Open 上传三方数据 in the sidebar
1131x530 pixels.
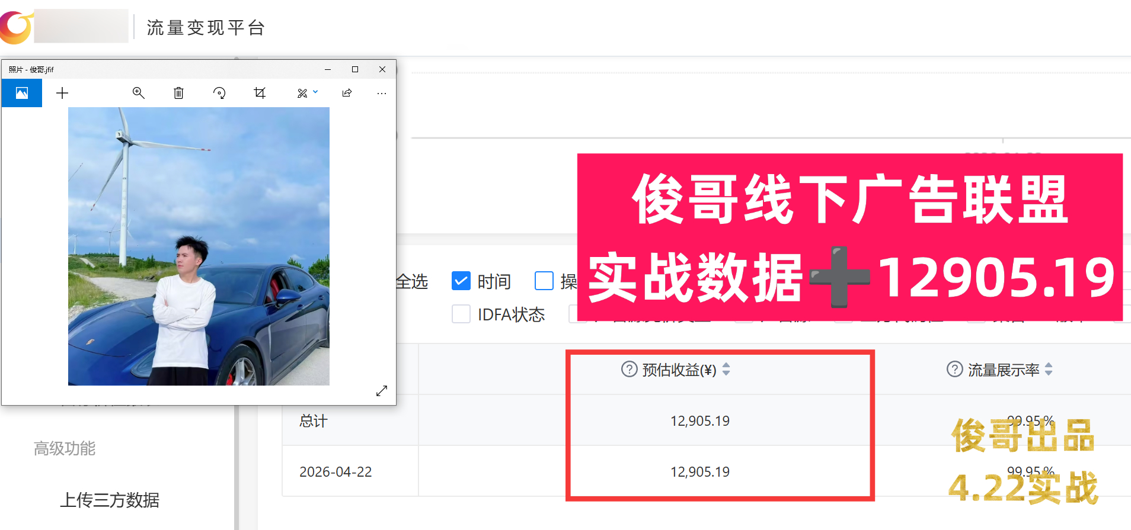(110, 500)
